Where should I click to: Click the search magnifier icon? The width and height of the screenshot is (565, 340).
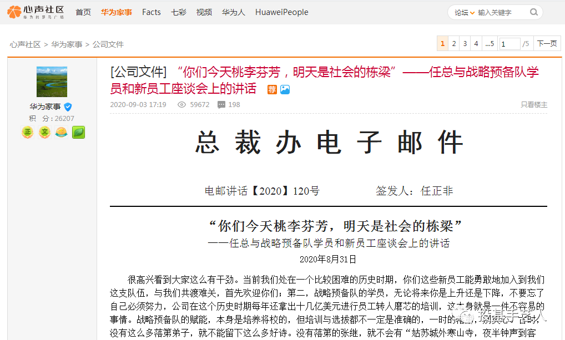point(534,12)
